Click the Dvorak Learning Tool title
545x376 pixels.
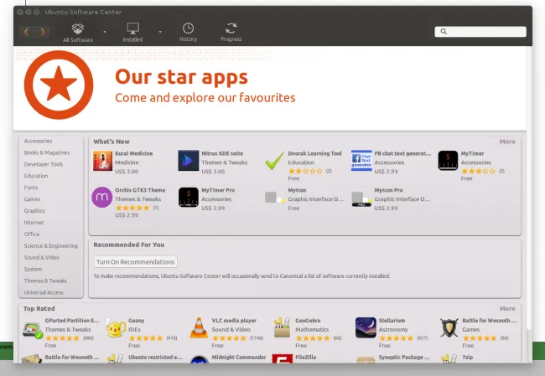(315, 153)
